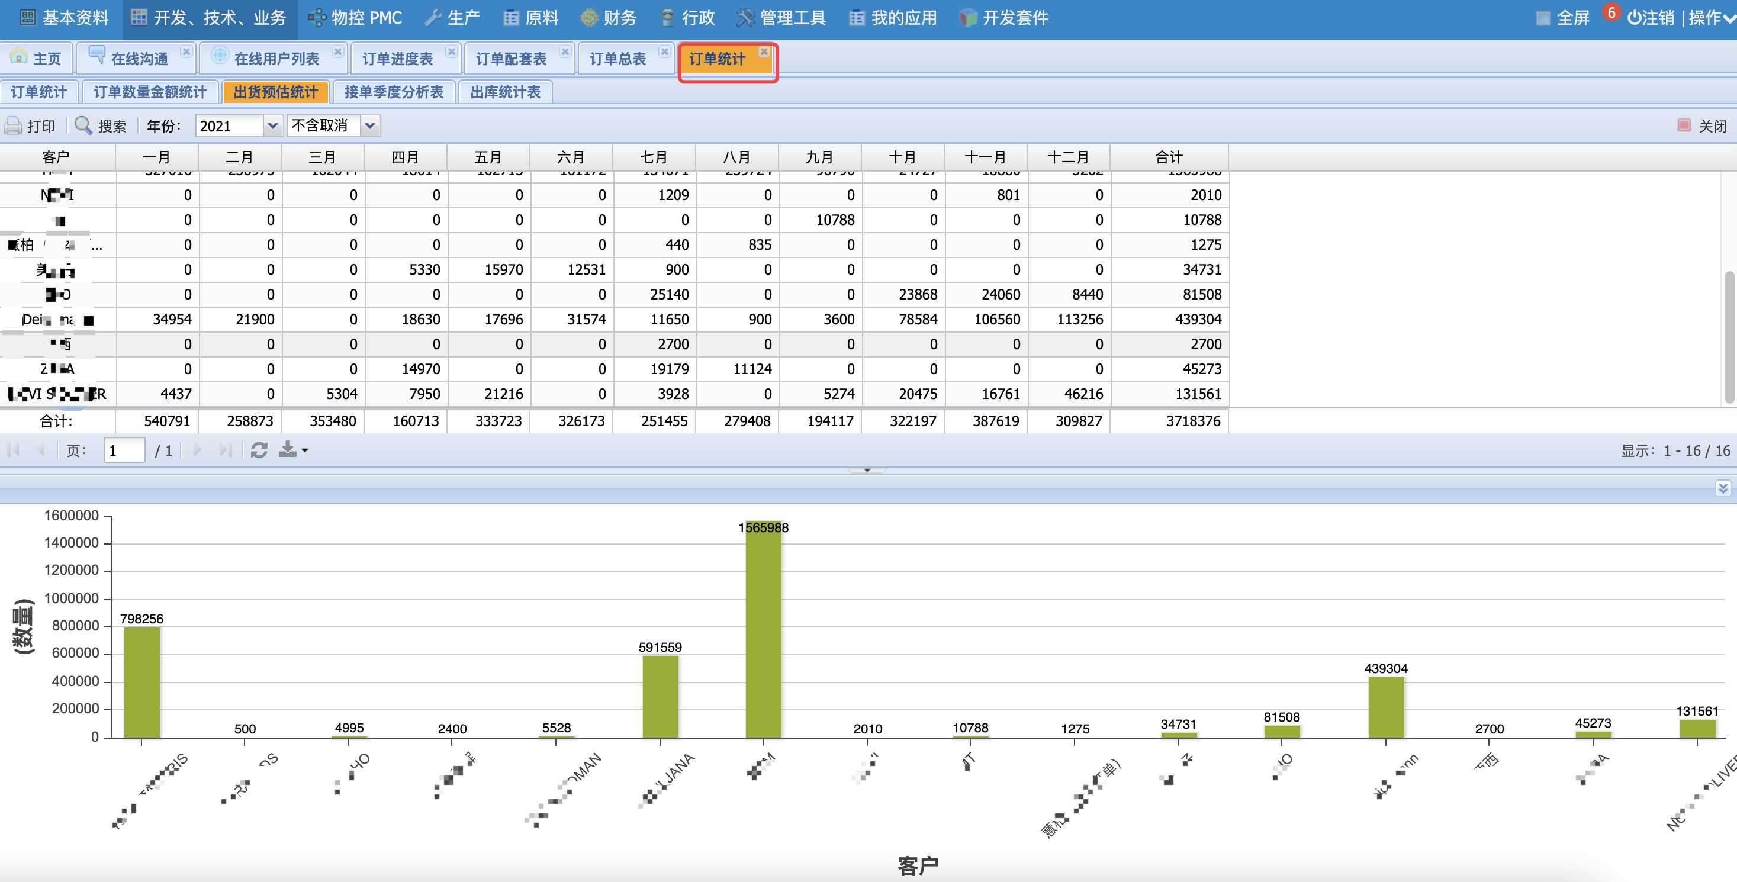Open the download export icon menu

pyautogui.click(x=292, y=450)
